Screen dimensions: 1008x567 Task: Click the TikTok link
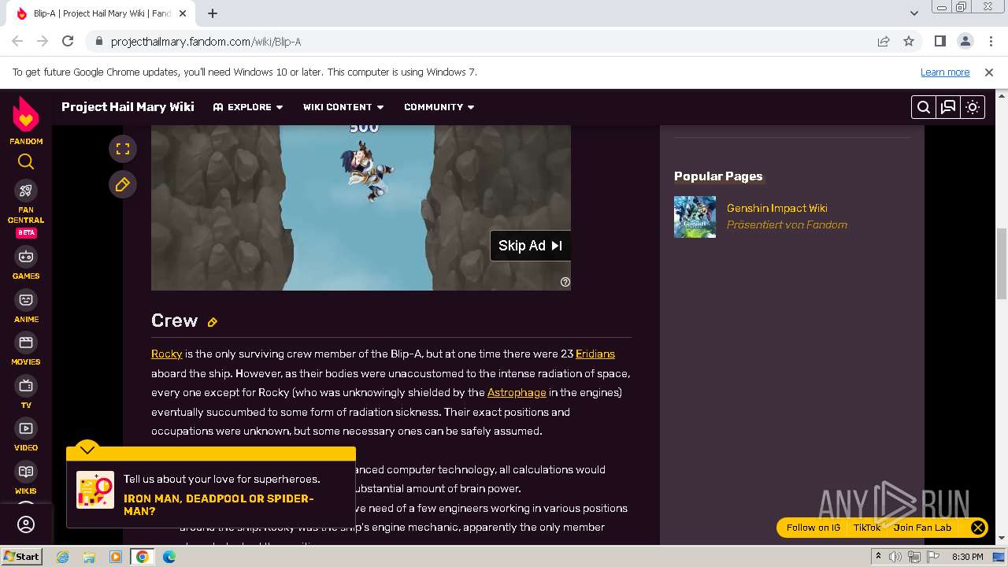tap(867, 528)
